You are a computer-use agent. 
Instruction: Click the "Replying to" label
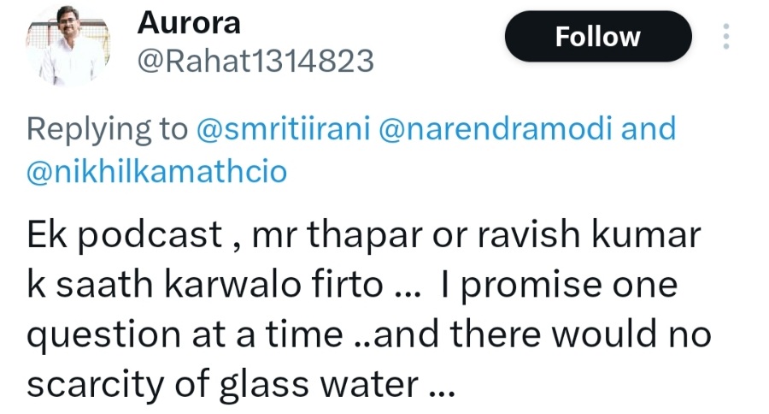[106, 129]
